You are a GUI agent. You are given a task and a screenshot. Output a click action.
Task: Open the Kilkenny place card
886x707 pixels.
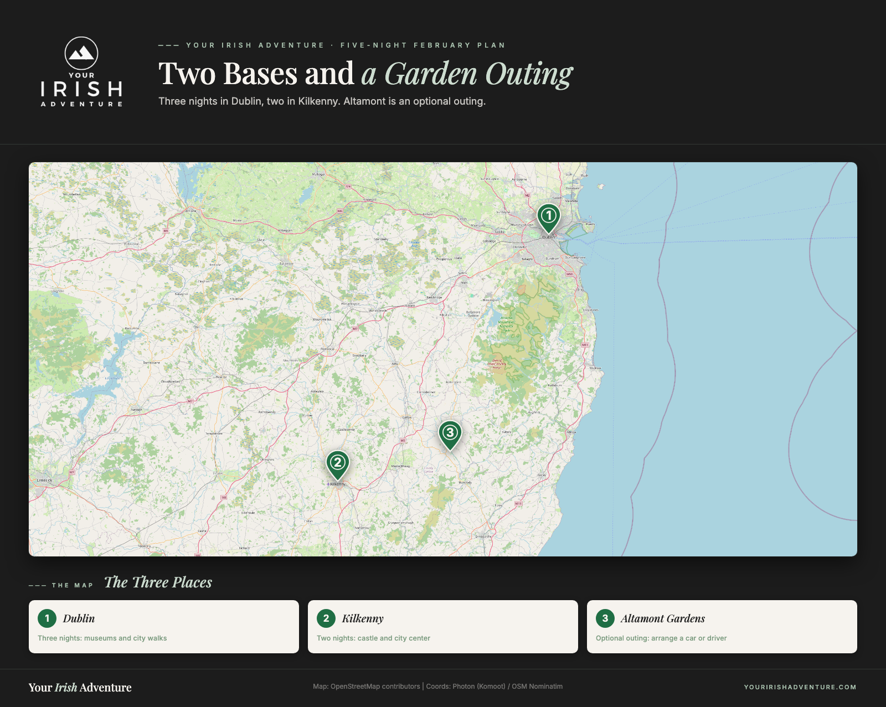pyautogui.click(x=443, y=627)
